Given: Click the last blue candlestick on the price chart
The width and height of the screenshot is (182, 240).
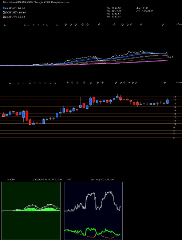Looking at the screenshot, I should point(167,101).
